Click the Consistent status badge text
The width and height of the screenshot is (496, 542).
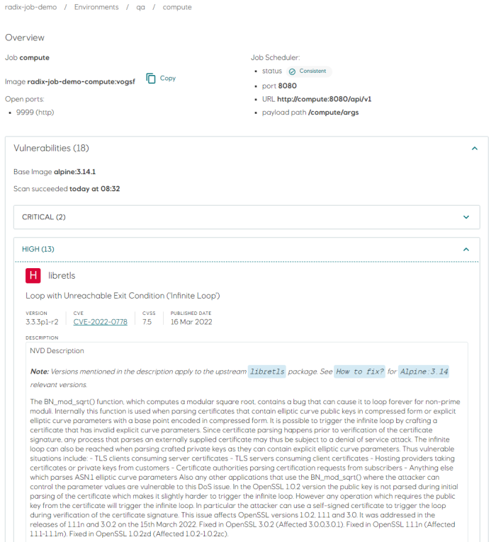coord(312,71)
